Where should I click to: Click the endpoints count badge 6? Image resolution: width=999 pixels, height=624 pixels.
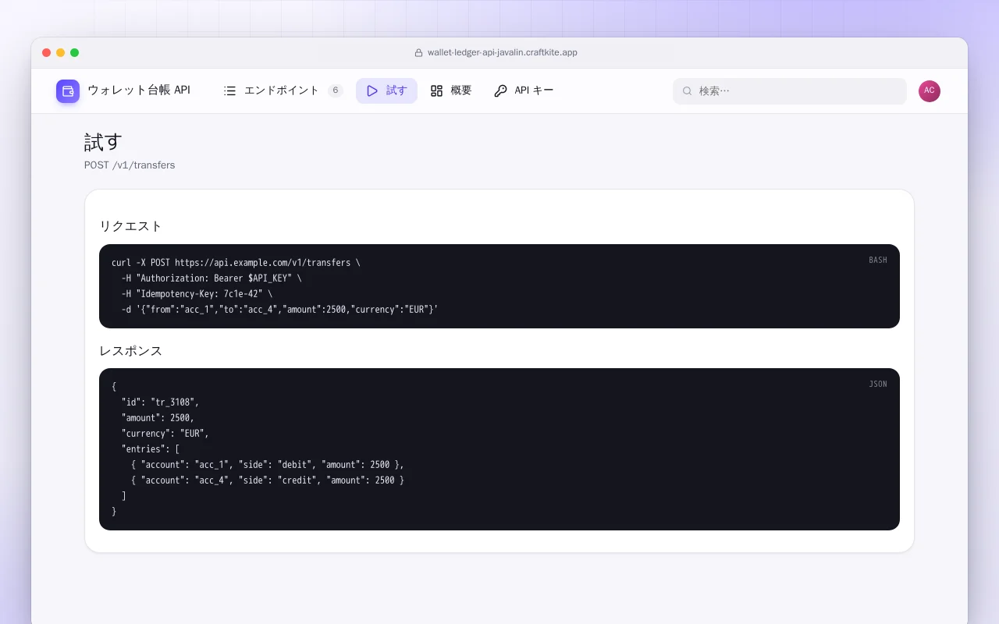point(336,90)
